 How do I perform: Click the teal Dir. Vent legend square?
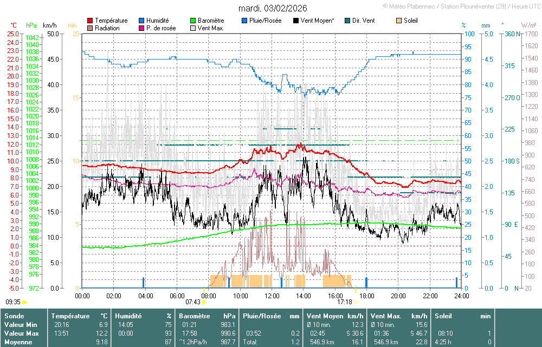tap(347, 21)
